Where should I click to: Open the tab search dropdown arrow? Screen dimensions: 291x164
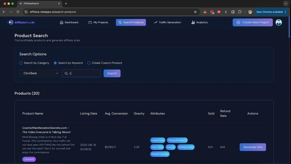[x=286, y=4]
